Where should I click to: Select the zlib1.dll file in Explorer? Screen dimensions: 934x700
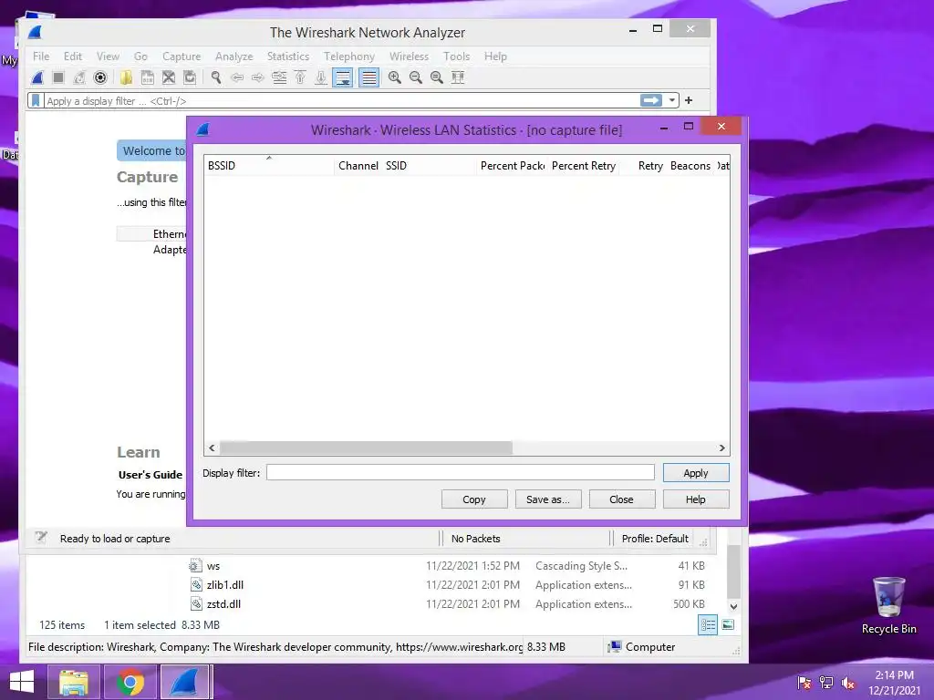point(225,585)
